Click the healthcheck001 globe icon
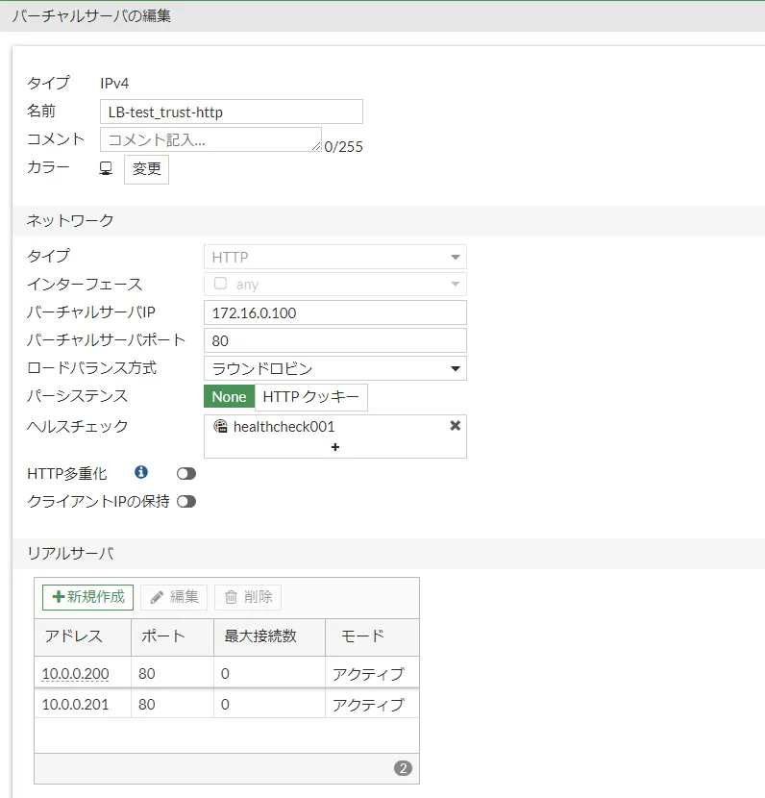Image resolution: width=765 pixels, height=798 pixels. (x=220, y=426)
